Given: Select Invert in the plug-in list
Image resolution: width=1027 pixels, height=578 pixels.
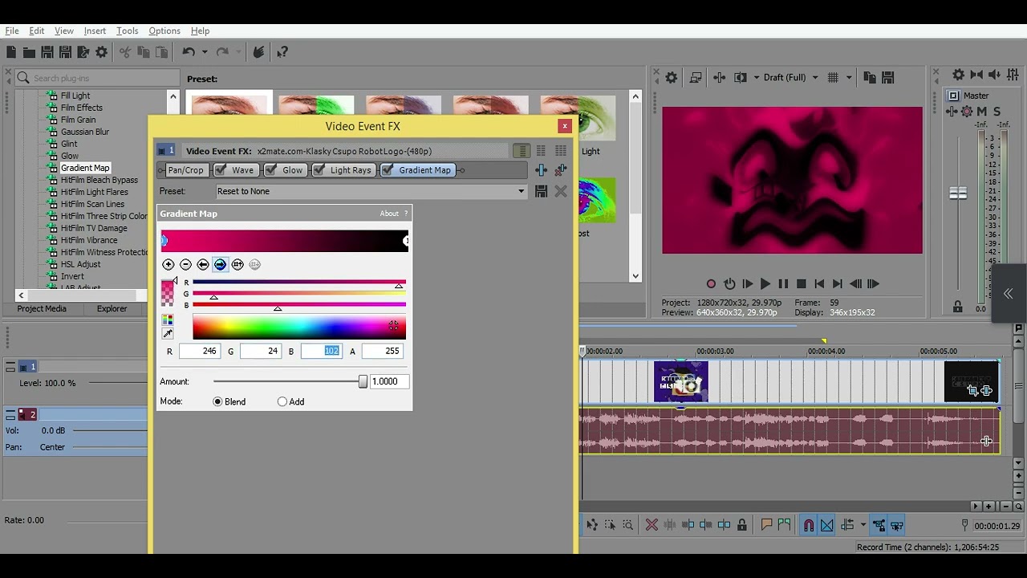Looking at the screenshot, I should coord(72,276).
